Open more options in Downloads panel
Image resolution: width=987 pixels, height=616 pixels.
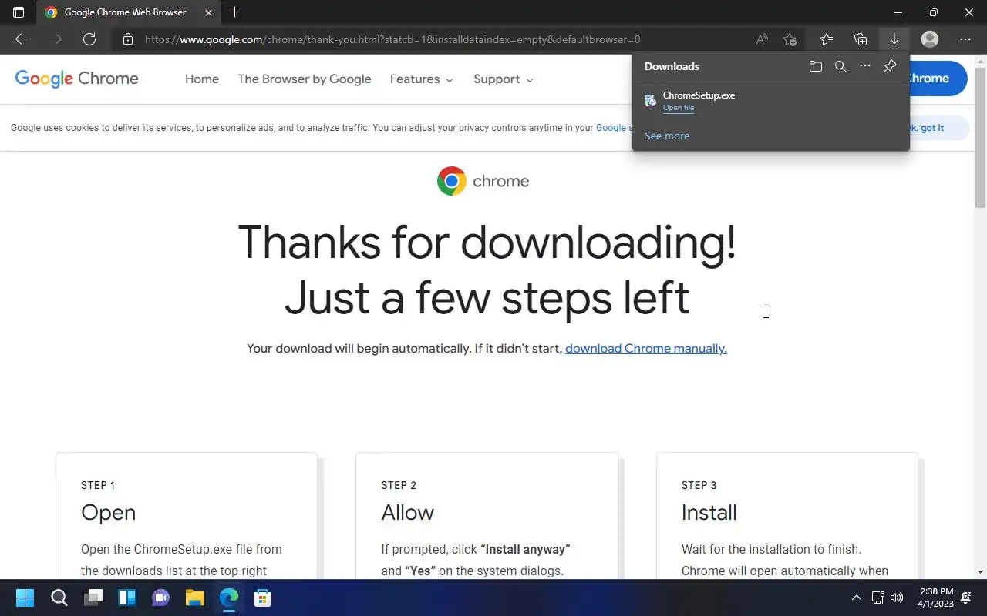865,66
